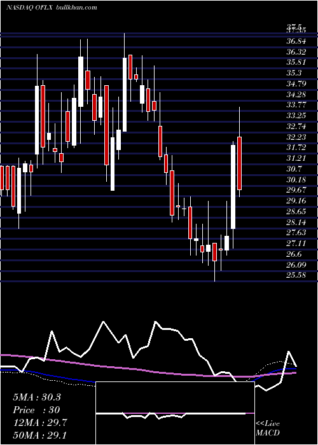This screenshot has height=445, width=318.
Task: Select the 35.3 price axis label
Action: pyautogui.click(x=294, y=73)
